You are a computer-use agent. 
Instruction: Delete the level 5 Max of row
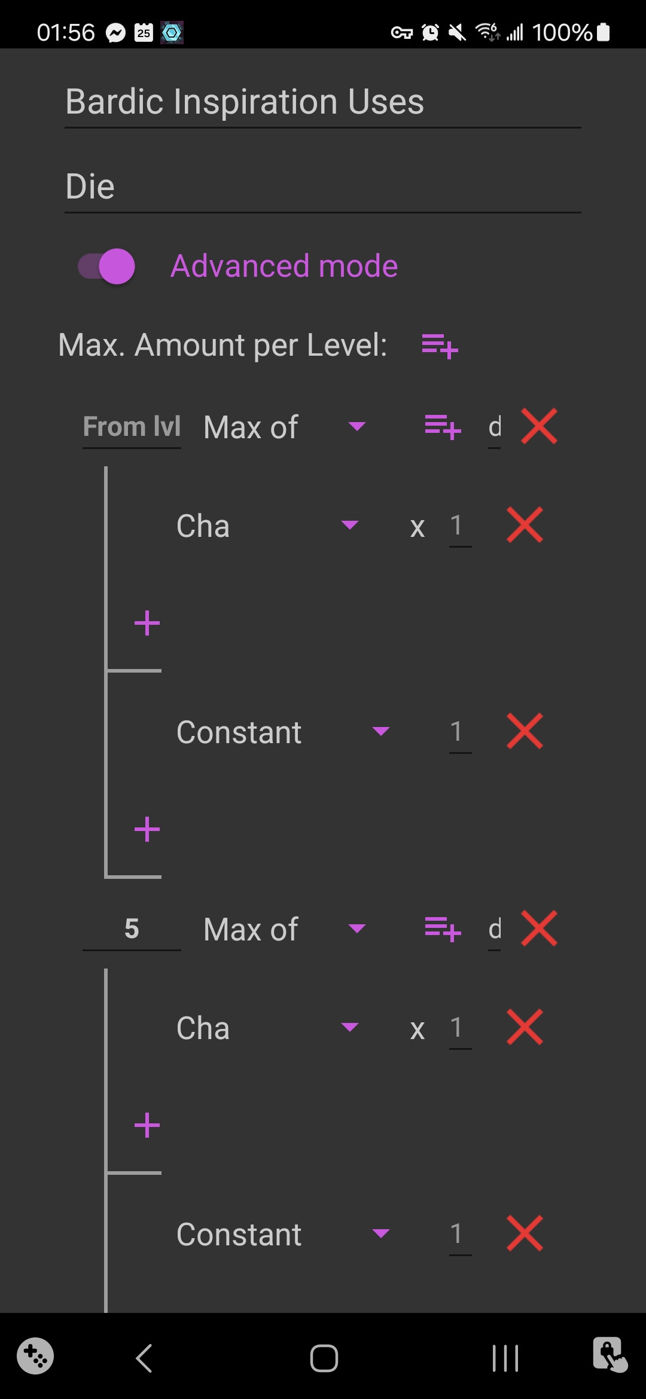539,928
